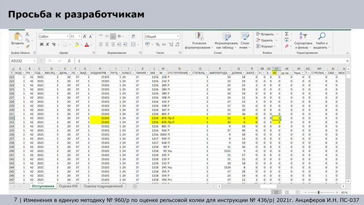The image size is (364, 205).
Task: Click Increase Decimal icon
Action: pyautogui.click(x=171, y=44)
